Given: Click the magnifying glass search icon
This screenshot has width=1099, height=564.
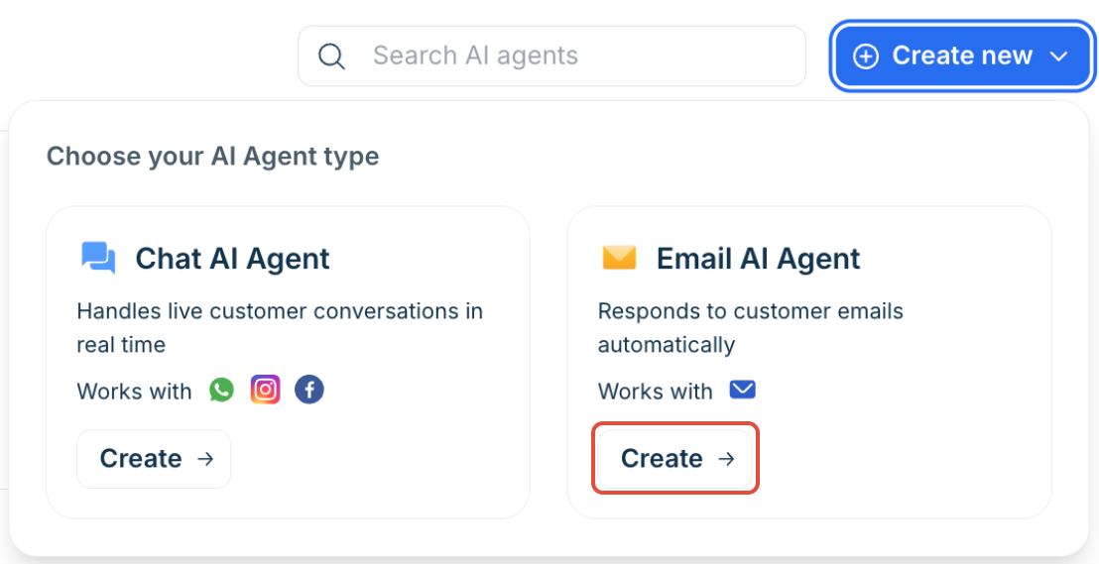Looking at the screenshot, I should coord(331,56).
